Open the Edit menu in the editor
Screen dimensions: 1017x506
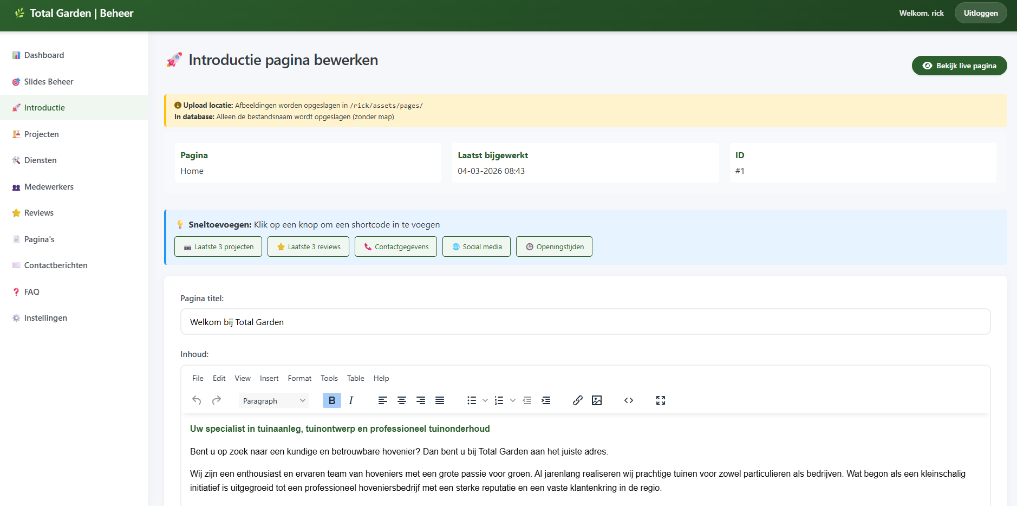[x=219, y=378]
